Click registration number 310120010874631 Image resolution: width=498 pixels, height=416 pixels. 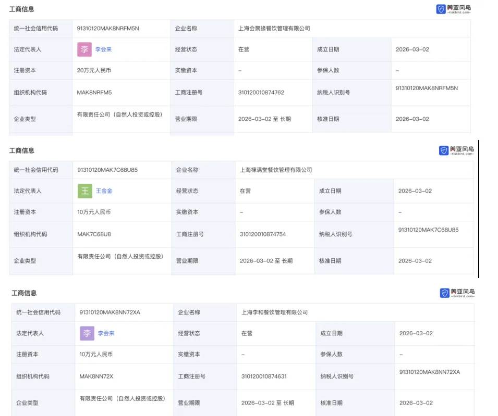(264, 376)
